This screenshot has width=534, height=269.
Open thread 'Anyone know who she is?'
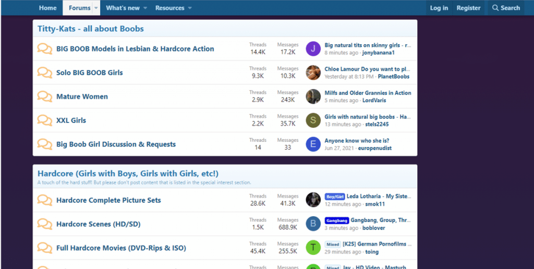pyautogui.click(x=357, y=140)
